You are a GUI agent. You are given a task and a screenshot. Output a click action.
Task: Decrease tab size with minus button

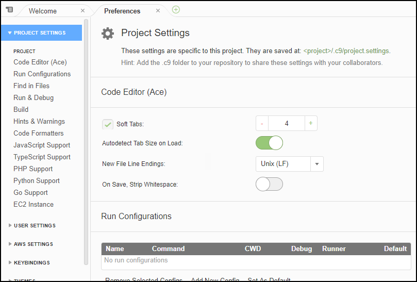[262, 124]
